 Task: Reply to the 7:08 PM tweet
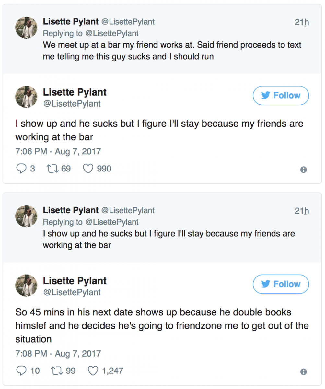[21, 371]
